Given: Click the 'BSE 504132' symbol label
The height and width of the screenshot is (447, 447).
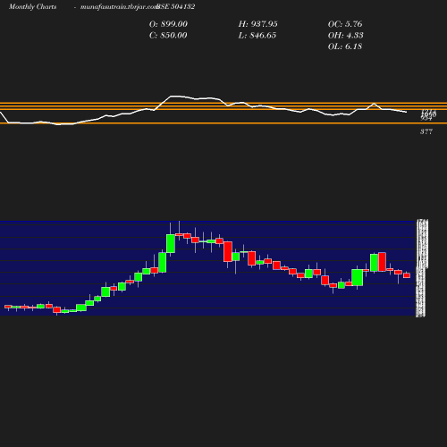Looking at the screenshot, I should click(176, 6).
